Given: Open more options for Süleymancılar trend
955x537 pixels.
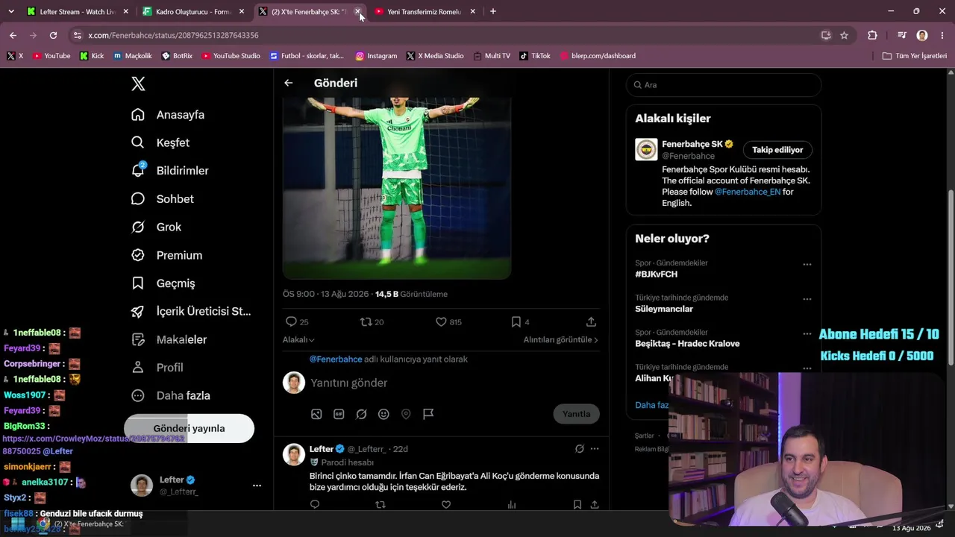Looking at the screenshot, I should click(807, 299).
